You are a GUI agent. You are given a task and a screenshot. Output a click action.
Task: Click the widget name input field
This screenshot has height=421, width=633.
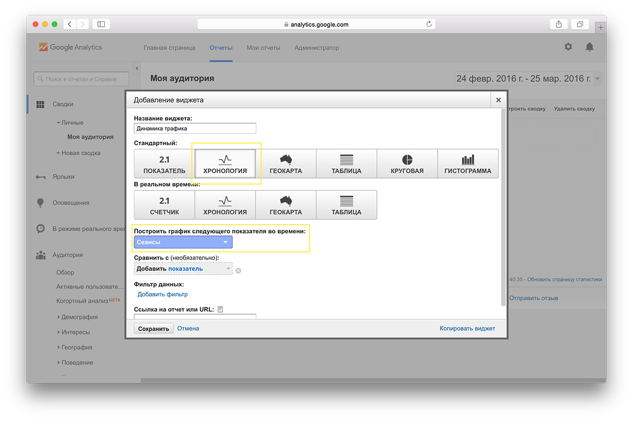195,129
